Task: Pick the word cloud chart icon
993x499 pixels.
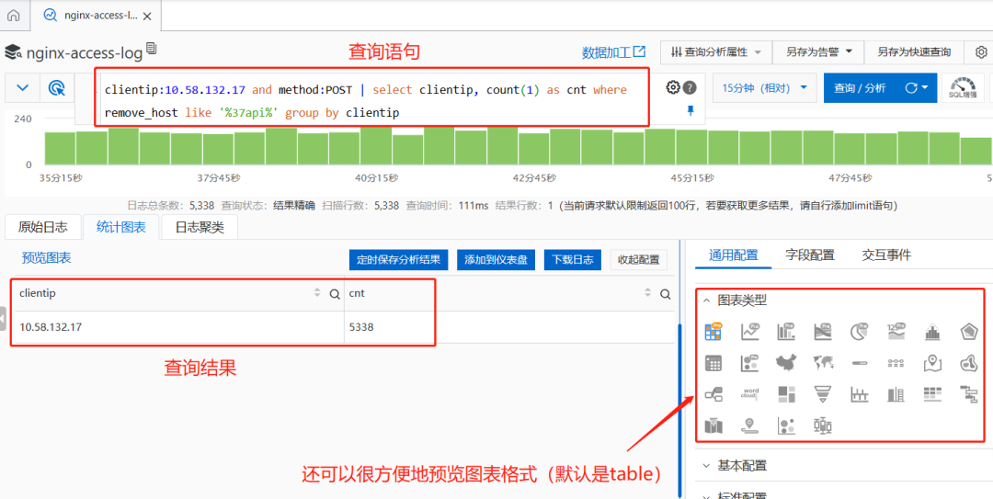Action: coord(750,394)
